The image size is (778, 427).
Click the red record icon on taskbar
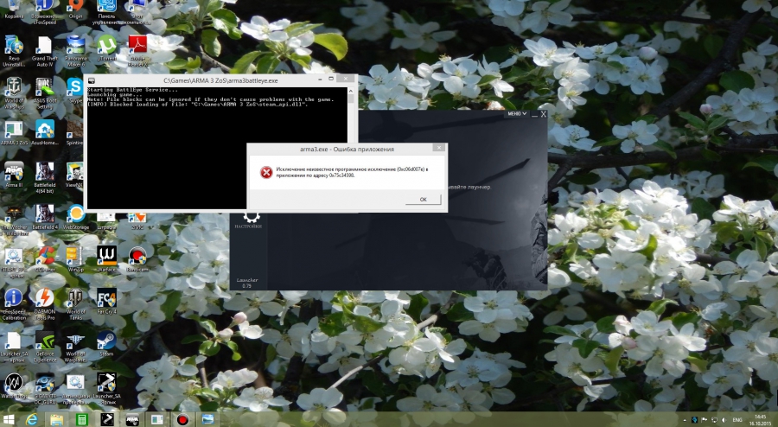coord(182,419)
